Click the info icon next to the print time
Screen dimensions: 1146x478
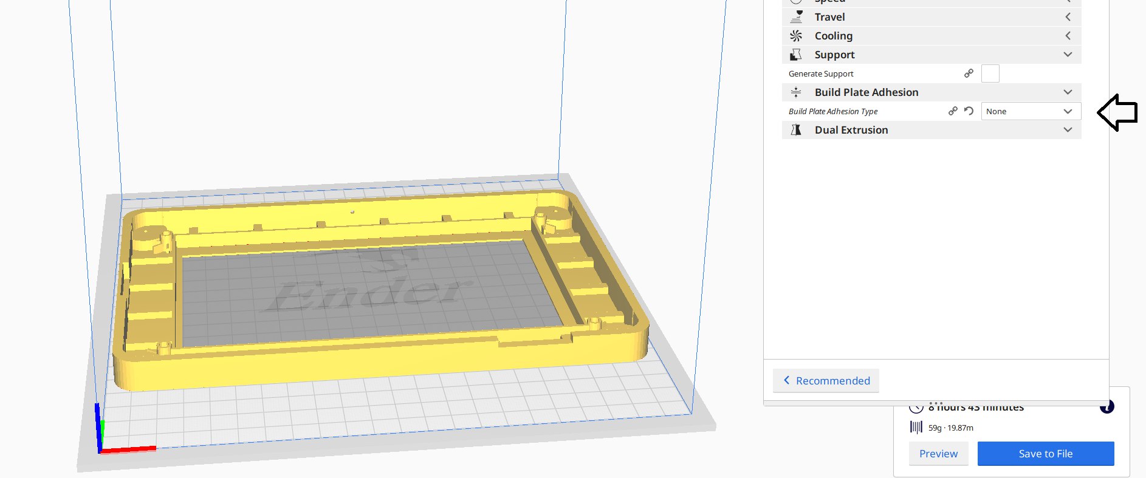[1107, 407]
